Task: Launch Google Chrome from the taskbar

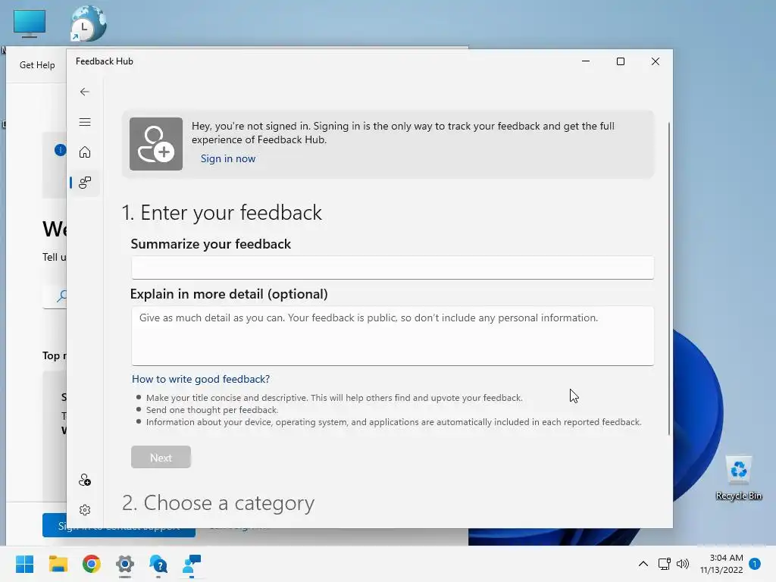Action: (x=92, y=564)
